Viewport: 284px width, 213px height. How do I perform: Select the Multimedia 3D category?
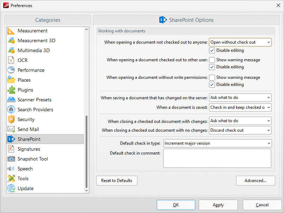pos(45,50)
